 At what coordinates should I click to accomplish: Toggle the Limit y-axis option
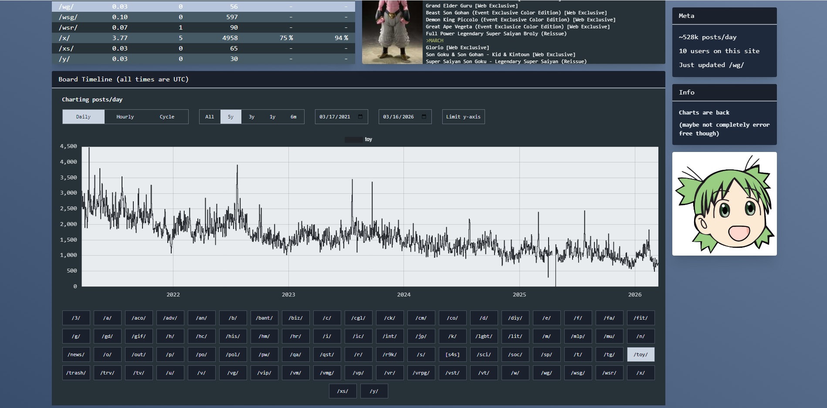click(463, 117)
